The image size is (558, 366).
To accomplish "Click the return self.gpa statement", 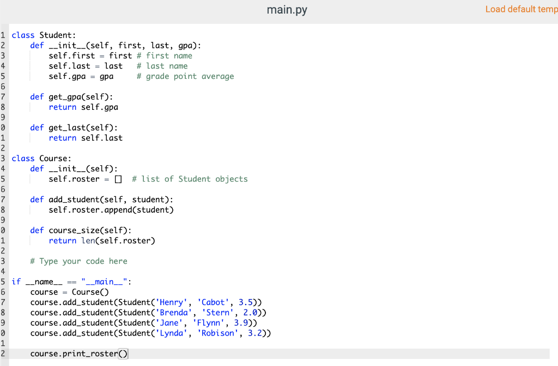I will [83, 107].
